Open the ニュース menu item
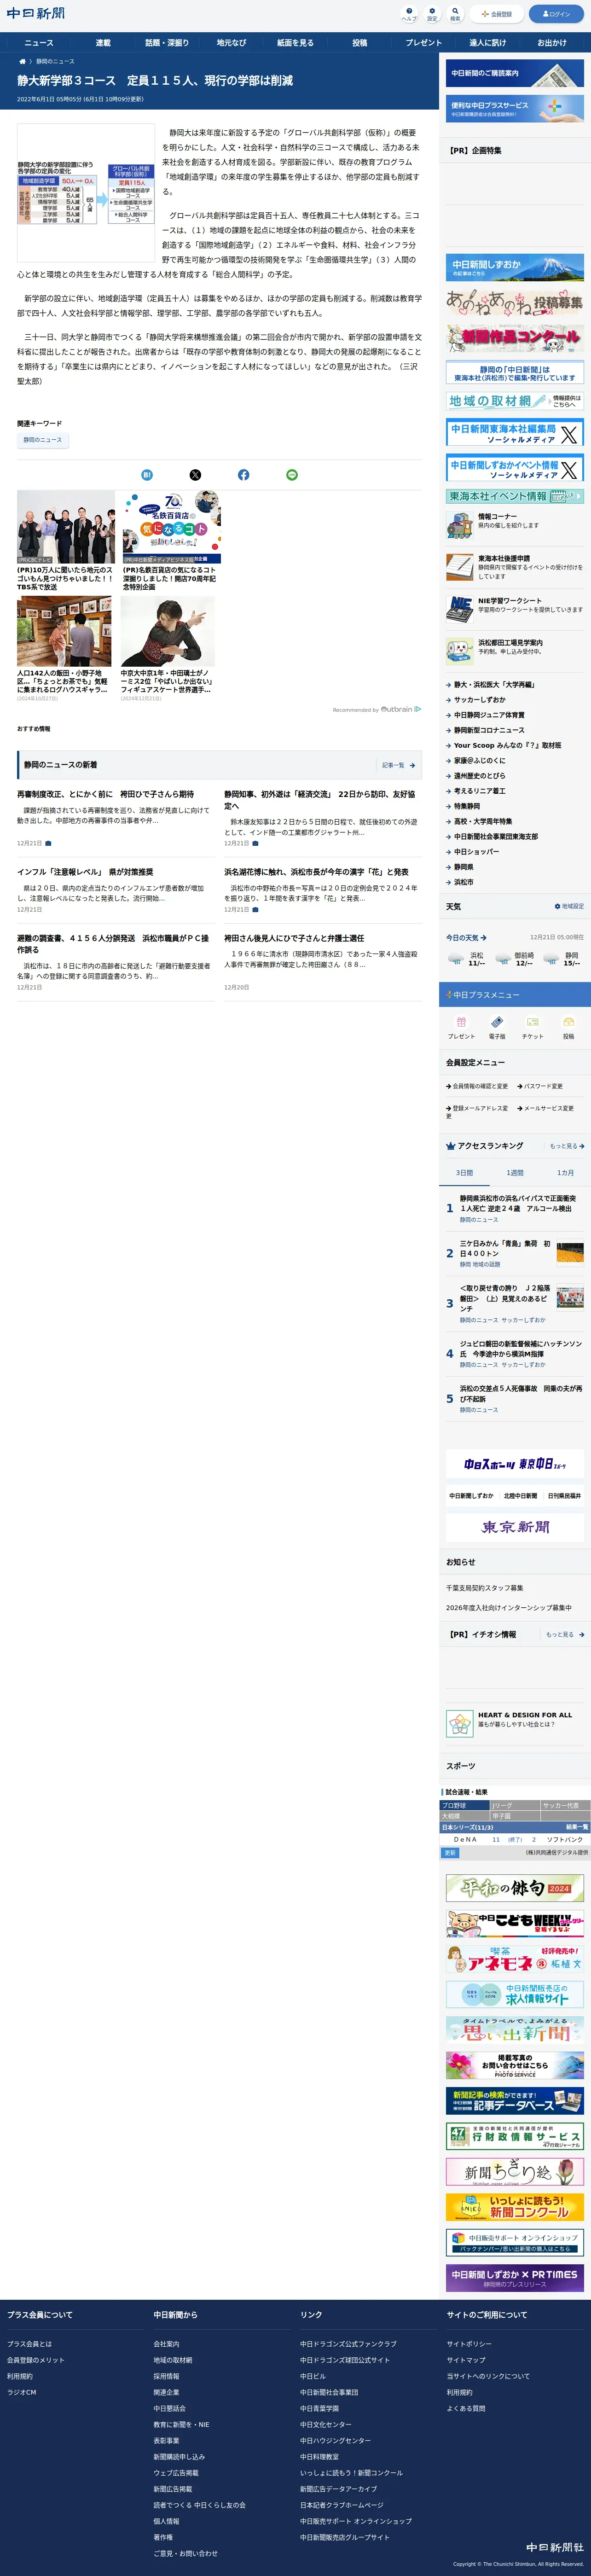591x2576 pixels. click(39, 43)
